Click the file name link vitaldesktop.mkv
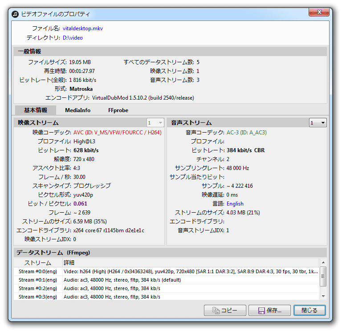Viewport: 342px width, 331px height. [x=83, y=28]
